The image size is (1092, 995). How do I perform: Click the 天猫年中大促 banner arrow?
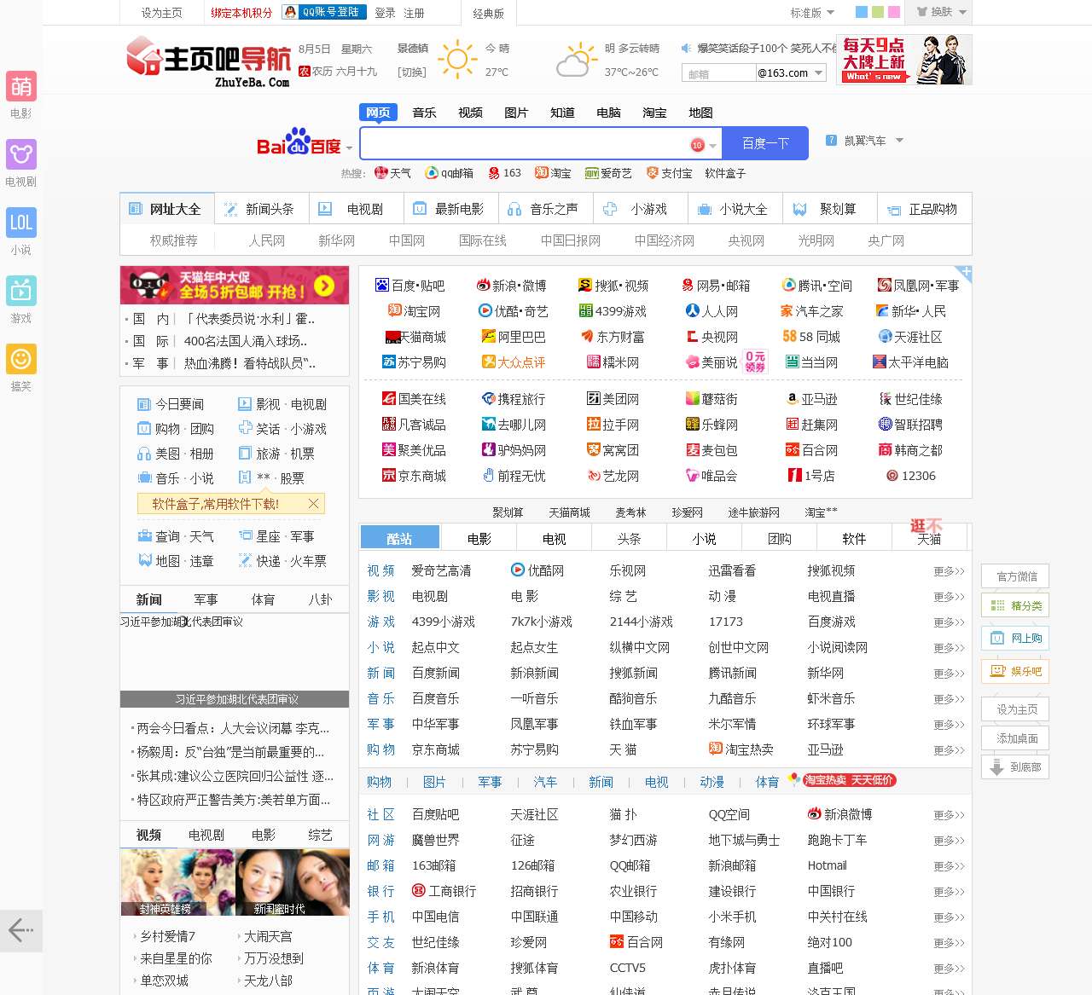click(324, 286)
